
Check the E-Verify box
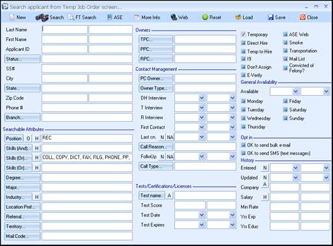[x=243, y=75]
